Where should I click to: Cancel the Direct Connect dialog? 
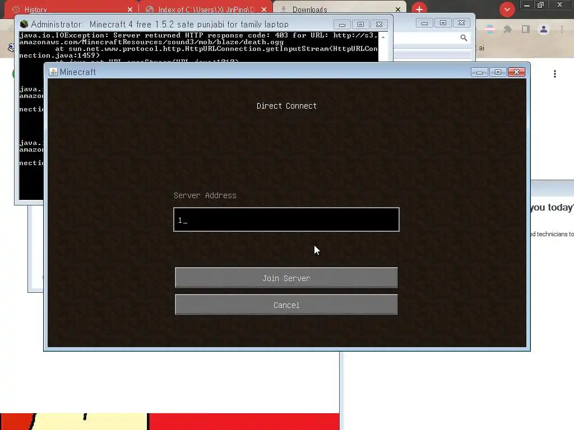[x=286, y=305]
